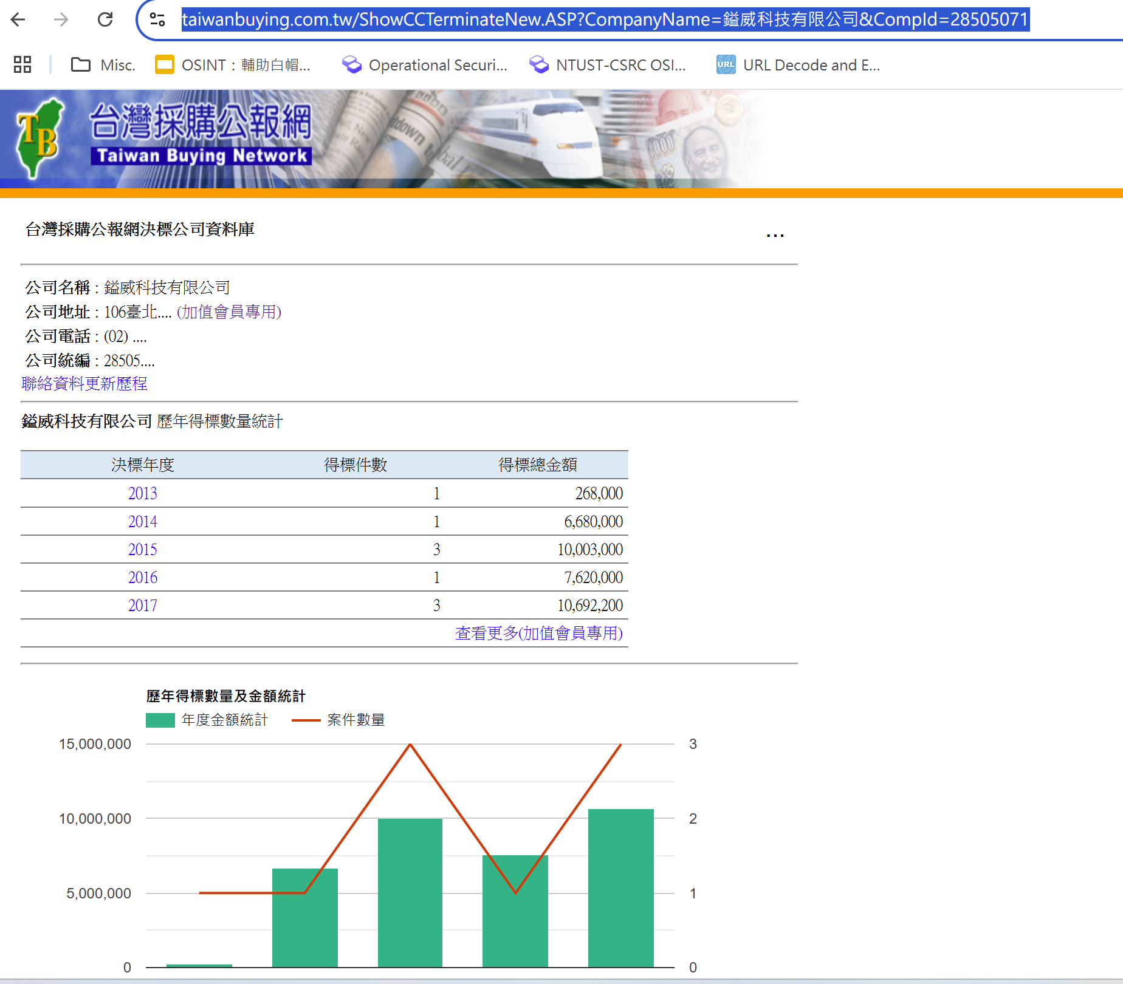
Task: Open the Operational Security bookmark
Action: coord(424,65)
